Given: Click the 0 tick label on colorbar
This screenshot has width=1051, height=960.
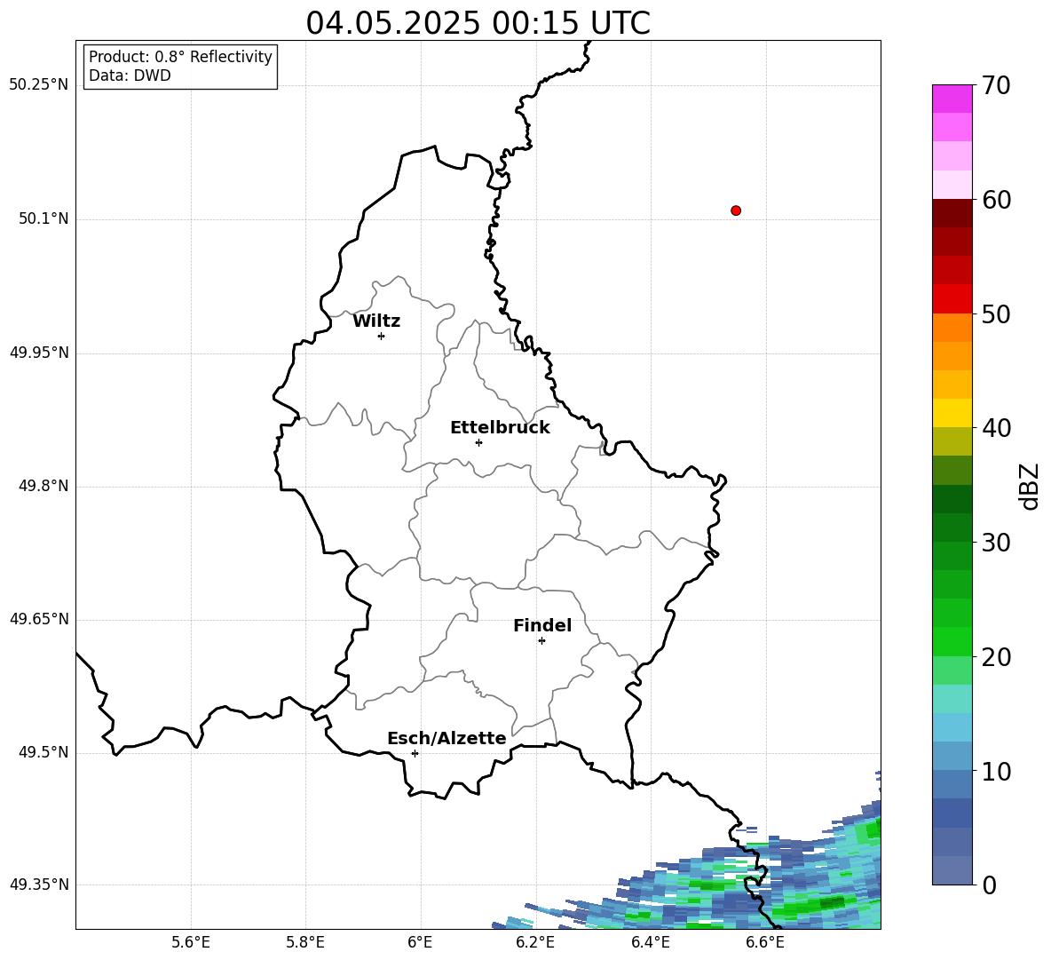Looking at the screenshot, I should (x=989, y=885).
